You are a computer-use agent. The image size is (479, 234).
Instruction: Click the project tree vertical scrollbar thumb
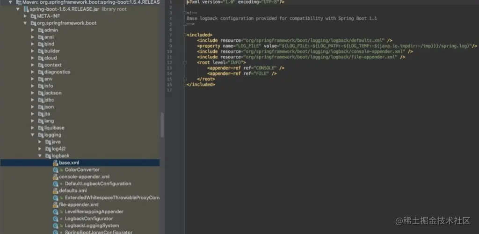coord(162,125)
